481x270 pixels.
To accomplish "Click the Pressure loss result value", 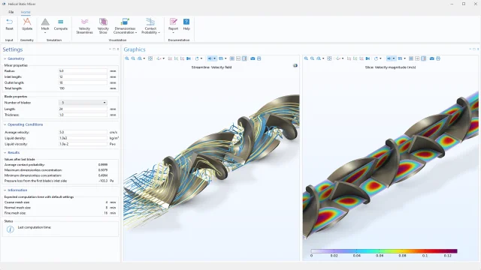I will pyautogui.click(x=104, y=181).
